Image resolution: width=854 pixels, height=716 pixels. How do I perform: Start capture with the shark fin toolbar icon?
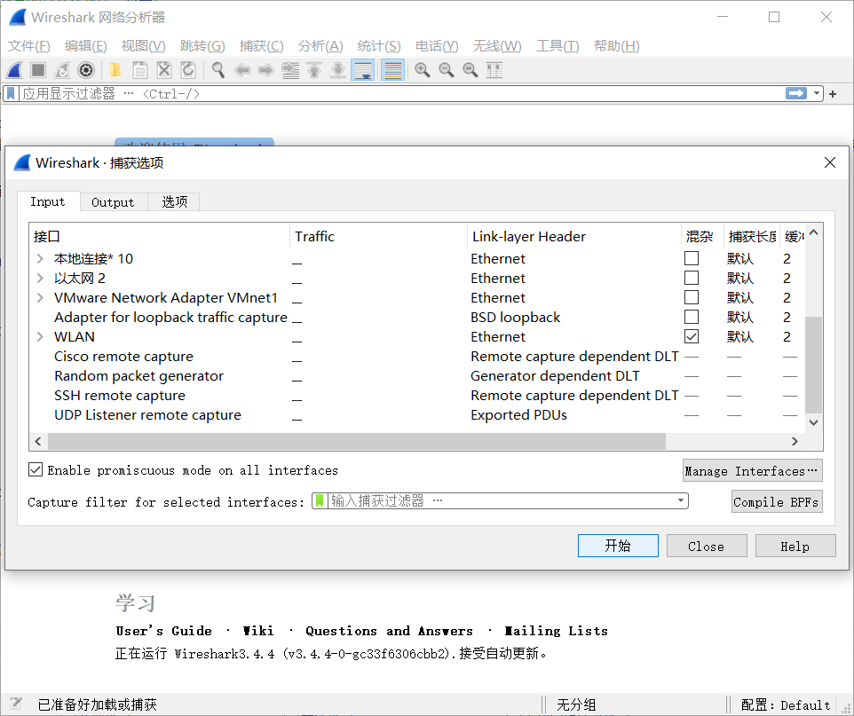[15, 70]
